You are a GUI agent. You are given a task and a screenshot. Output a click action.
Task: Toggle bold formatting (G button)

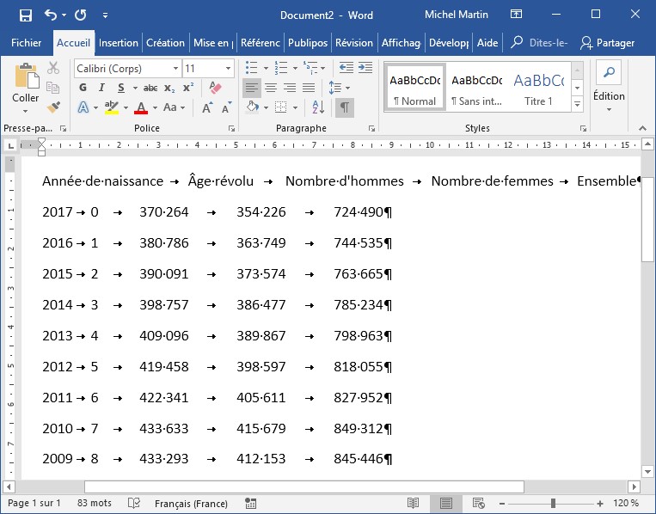pos(83,88)
